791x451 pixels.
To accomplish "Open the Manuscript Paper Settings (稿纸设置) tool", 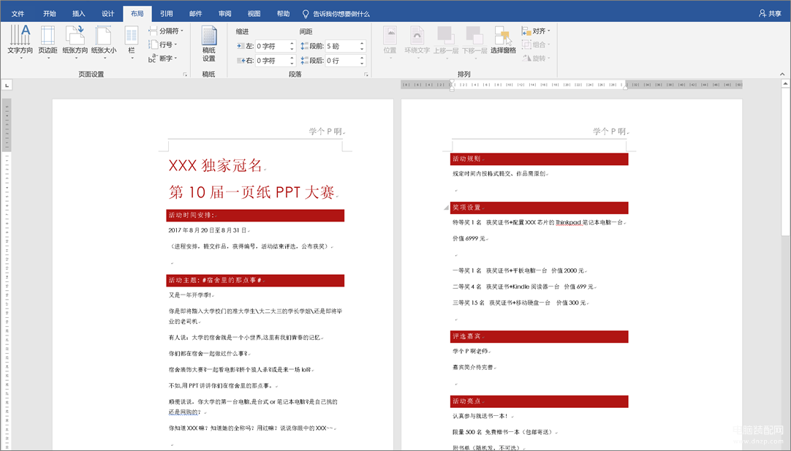I will pyautogui.click(x=209, y=44).
